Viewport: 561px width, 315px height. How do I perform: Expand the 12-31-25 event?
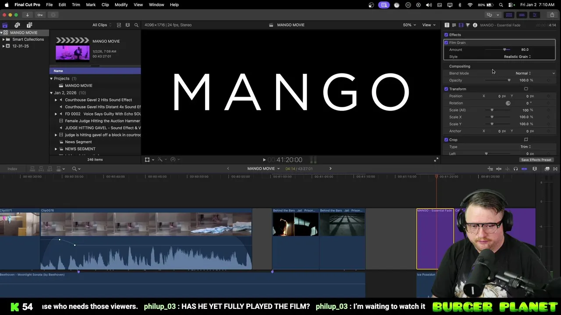click(x=4, y=46)
